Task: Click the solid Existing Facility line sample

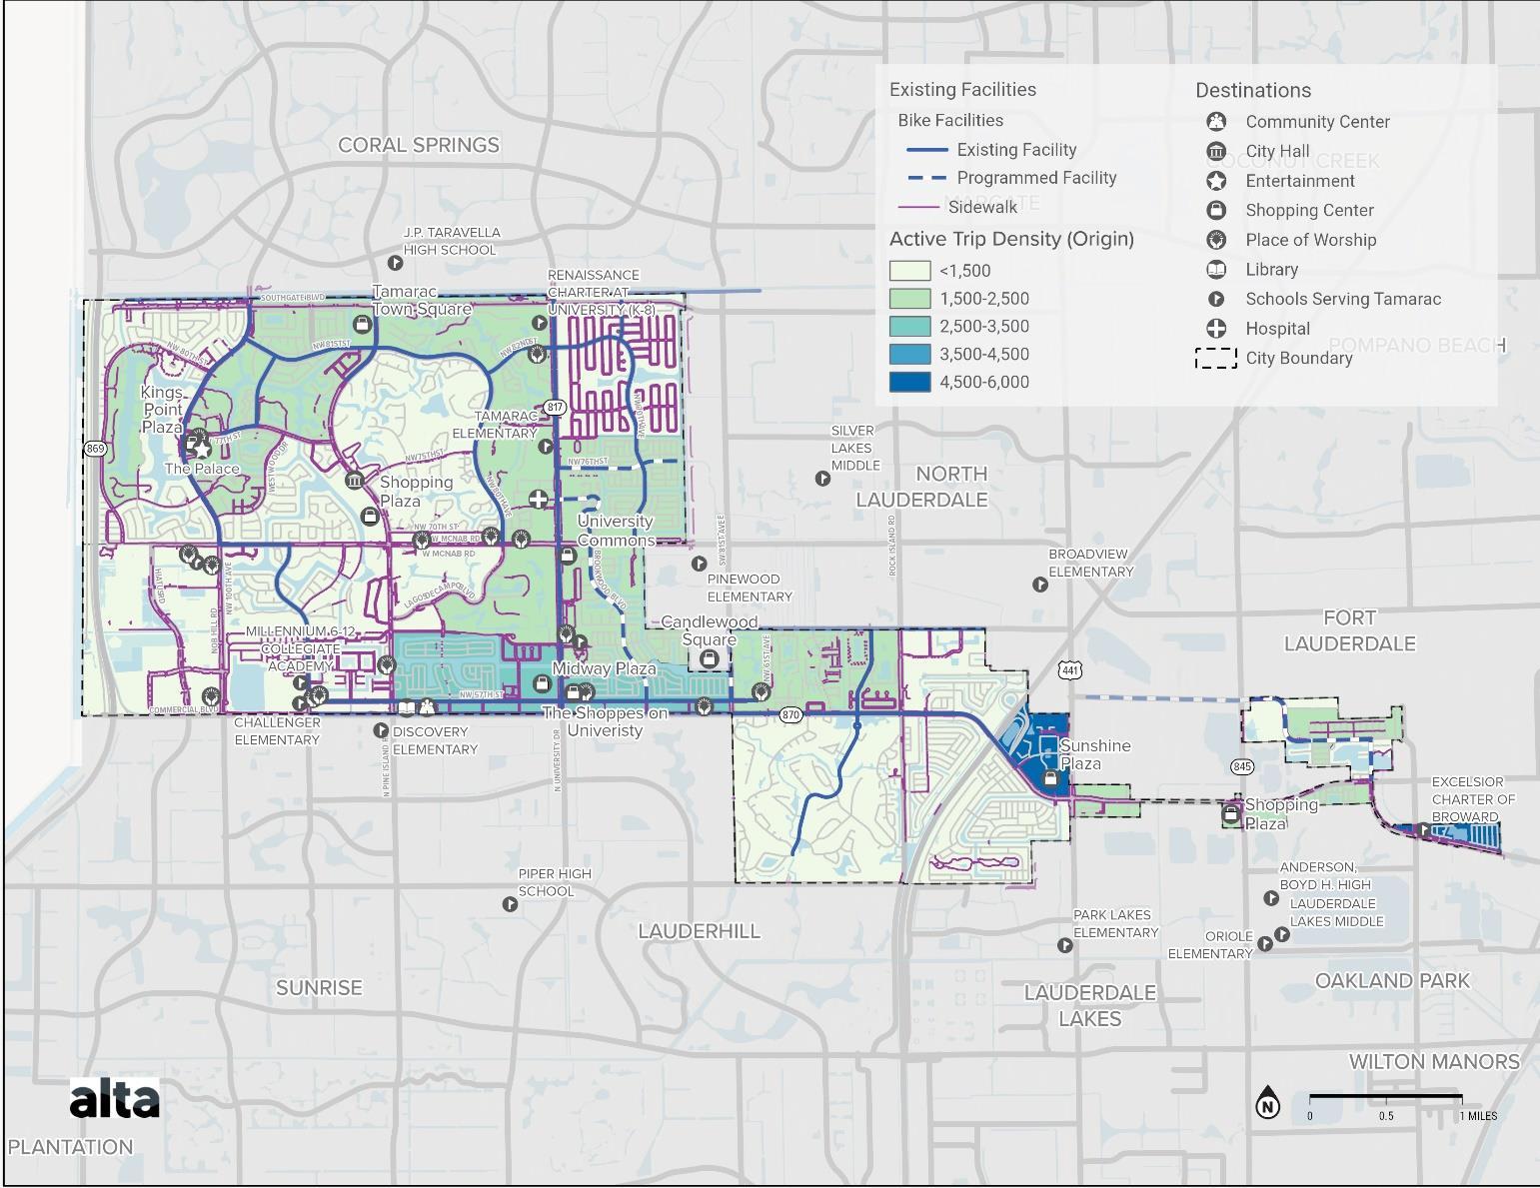Action: [926, 150]
